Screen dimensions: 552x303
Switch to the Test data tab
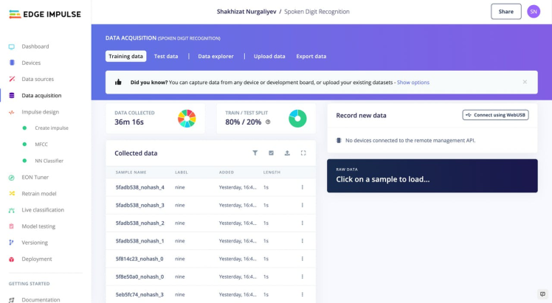166,56
